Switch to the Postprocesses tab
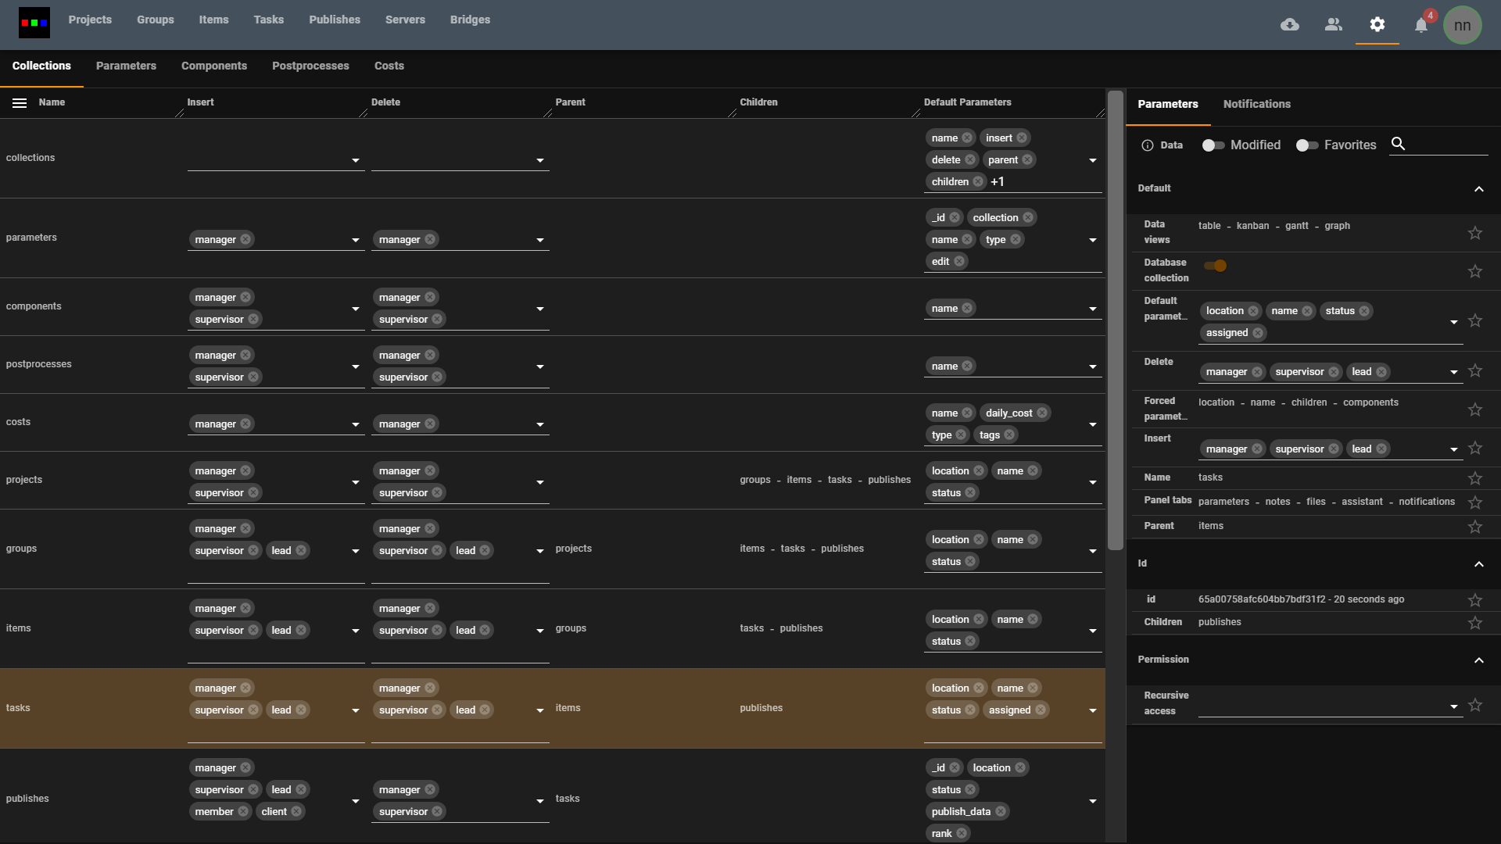Screen dimensions: 1501x844 [310, 66]
